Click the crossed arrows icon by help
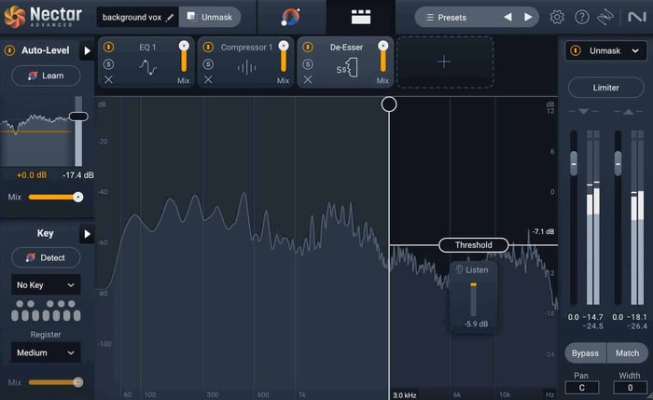The image size is (653, 400). [x=605, y=17]
